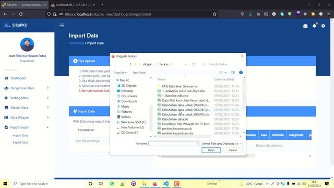
Task: Open the Organize dropdown
Action: (120, 73)
